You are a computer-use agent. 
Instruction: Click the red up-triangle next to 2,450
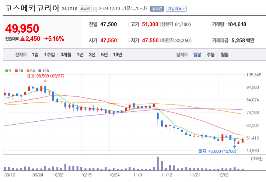coord(23,39)
